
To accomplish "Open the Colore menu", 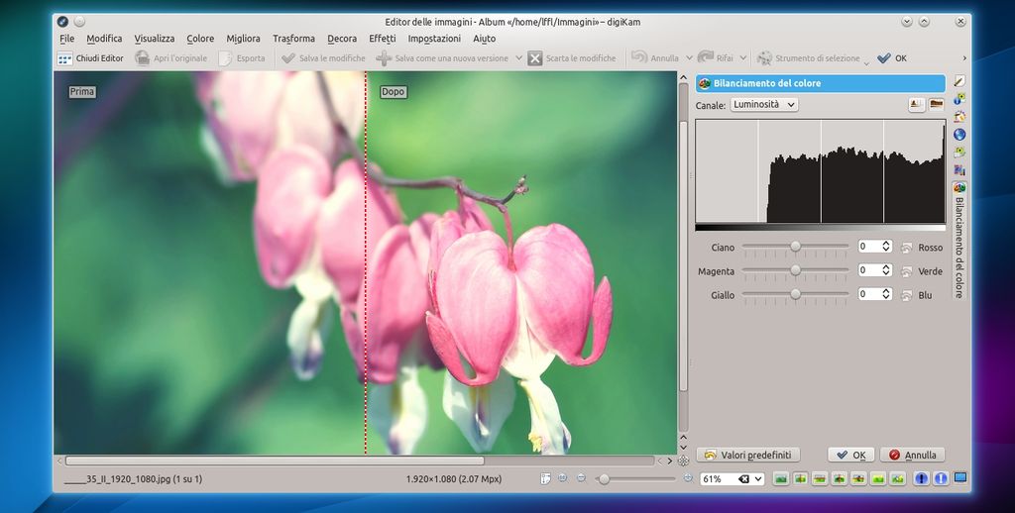I will tap(200, 39).
